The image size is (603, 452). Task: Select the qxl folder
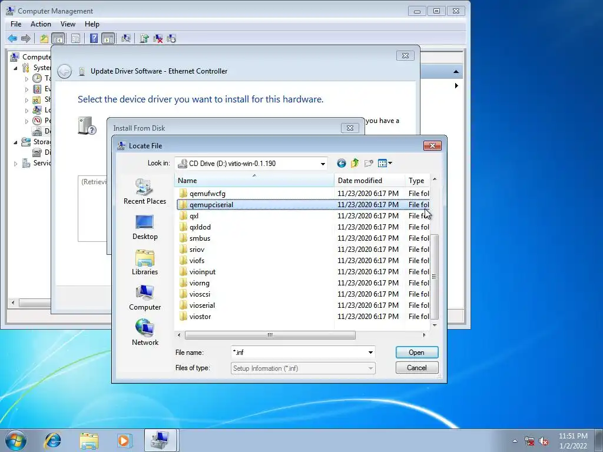coord(194,215)
